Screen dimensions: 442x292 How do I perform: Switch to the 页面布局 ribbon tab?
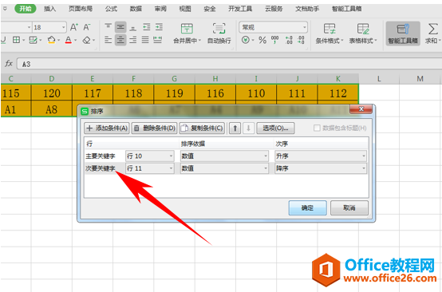81,9
